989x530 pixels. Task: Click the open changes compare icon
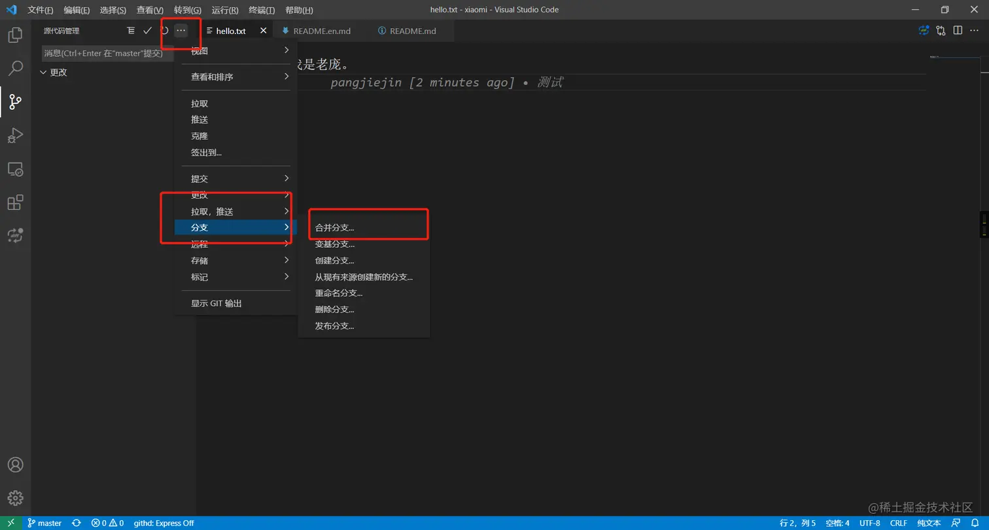pos(941,30)
